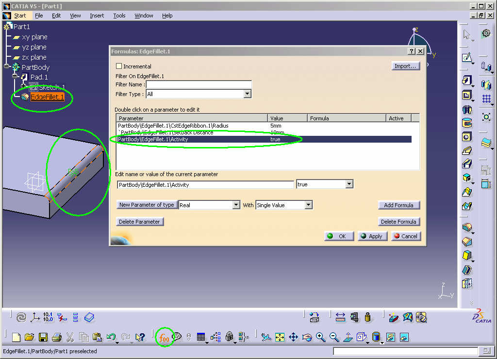Open the Design Table icon
497x359 pixels.
(200, 337)
